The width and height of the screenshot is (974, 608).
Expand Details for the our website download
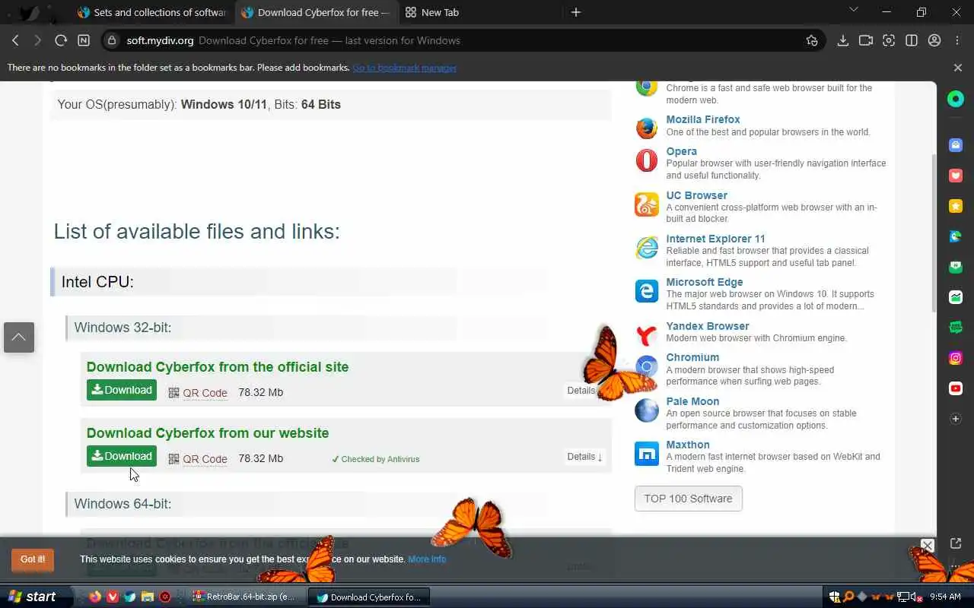click(584, 457)
